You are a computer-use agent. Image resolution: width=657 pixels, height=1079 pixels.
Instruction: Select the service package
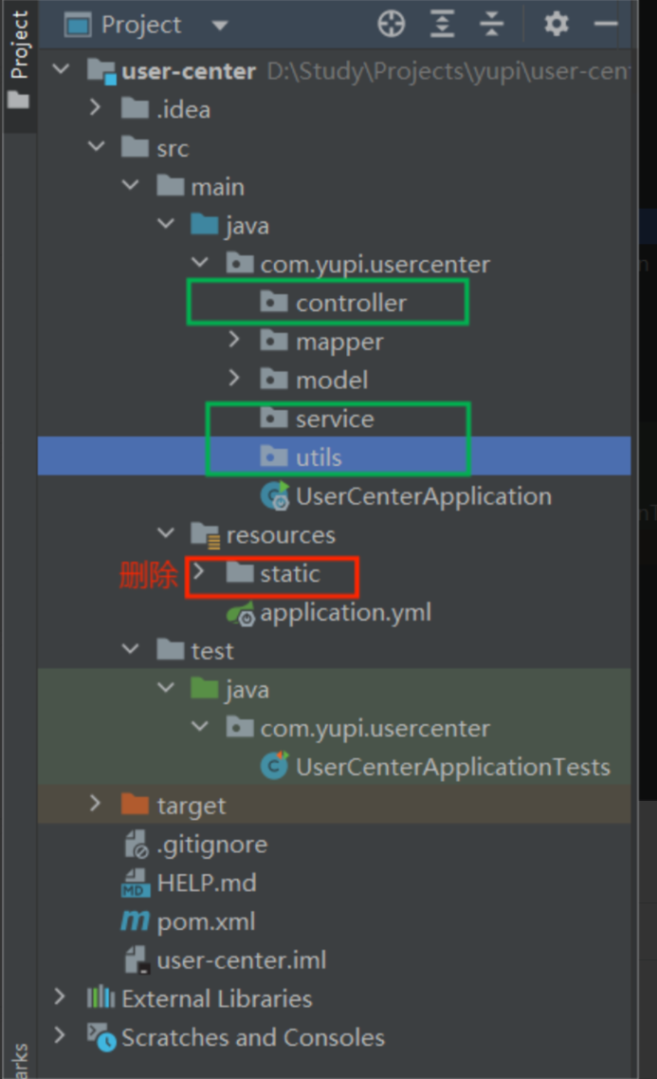tap(334, 419)
